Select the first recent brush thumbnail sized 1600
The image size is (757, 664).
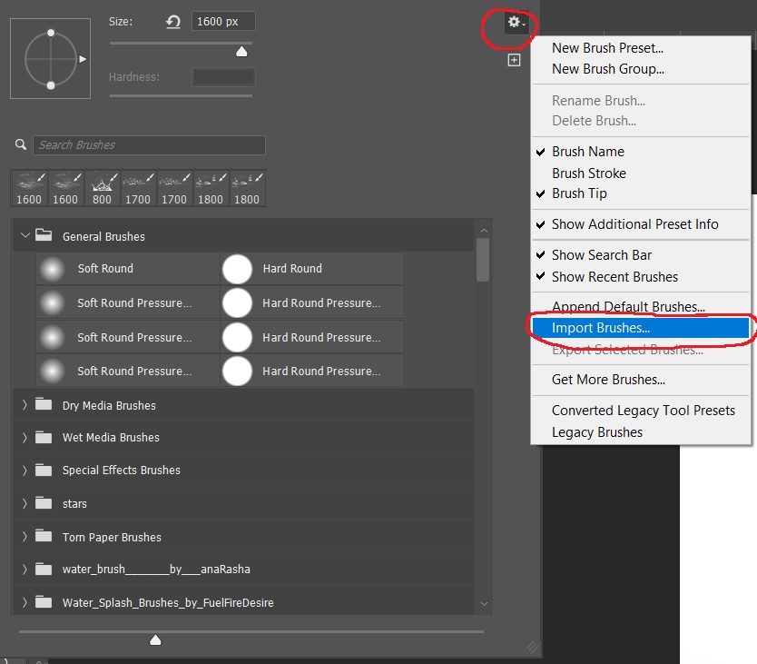(x=29, y=189)
